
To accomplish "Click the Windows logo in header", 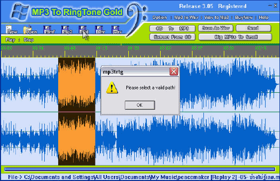I will click(x=19, y=12).
